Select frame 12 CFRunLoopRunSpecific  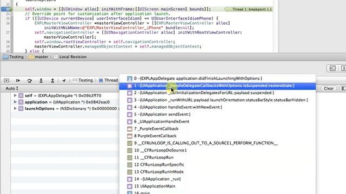[x=217, y=164]
